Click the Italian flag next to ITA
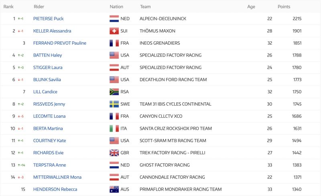The image size is (321, 196). pos(114,129)
